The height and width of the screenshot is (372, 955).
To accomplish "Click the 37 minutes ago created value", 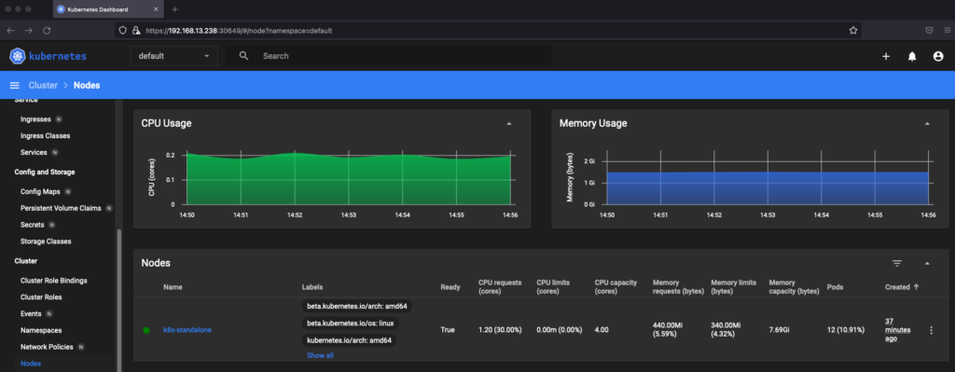I will (898, 330).
